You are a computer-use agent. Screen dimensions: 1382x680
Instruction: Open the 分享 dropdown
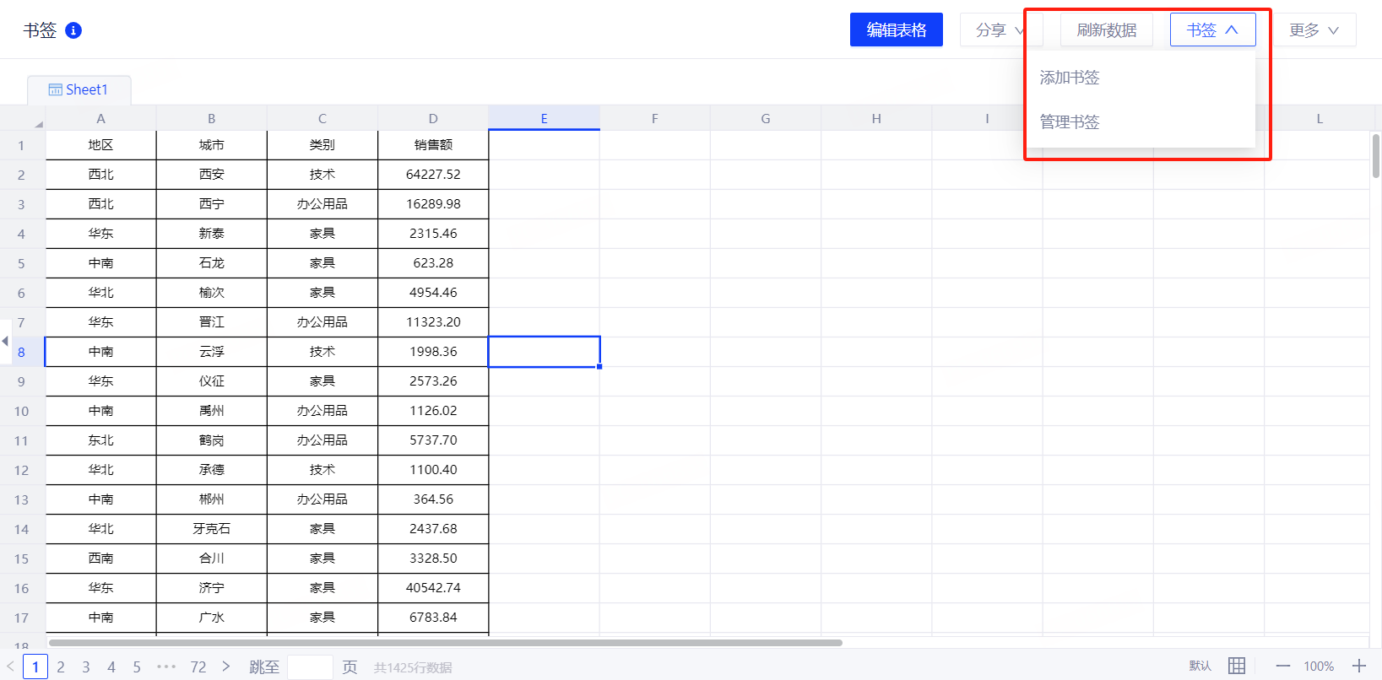coord(999,30)
